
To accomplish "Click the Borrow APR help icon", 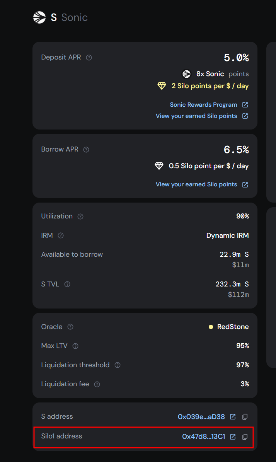I will pos(86,150).
